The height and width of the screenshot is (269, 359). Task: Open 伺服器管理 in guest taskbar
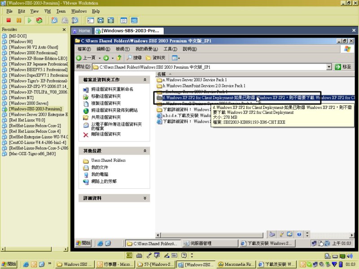coord(210,243)
